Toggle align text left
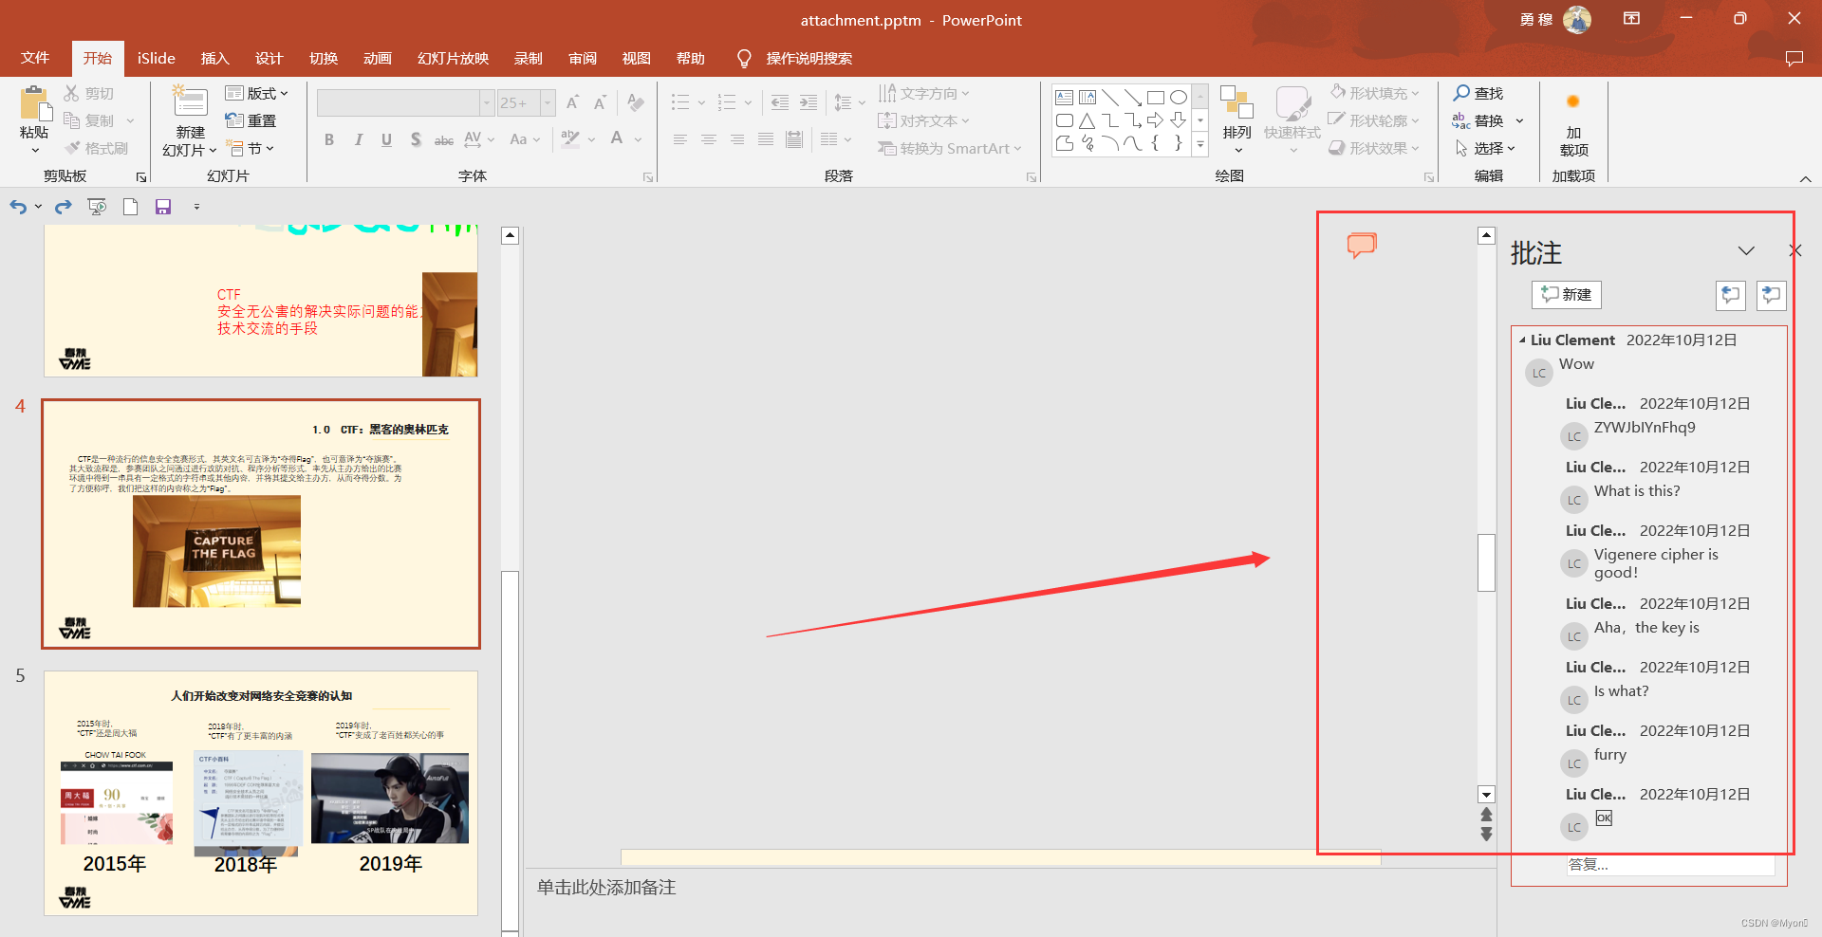Screen dimensions: 1822x937 [680, 139]
